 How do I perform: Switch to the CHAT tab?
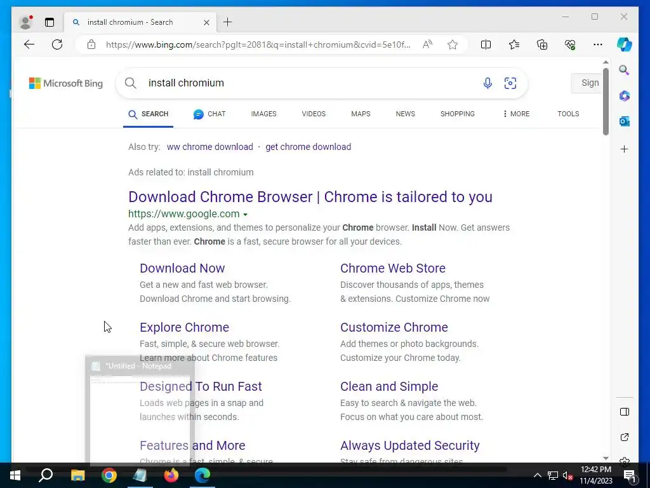tap(209, 114)
